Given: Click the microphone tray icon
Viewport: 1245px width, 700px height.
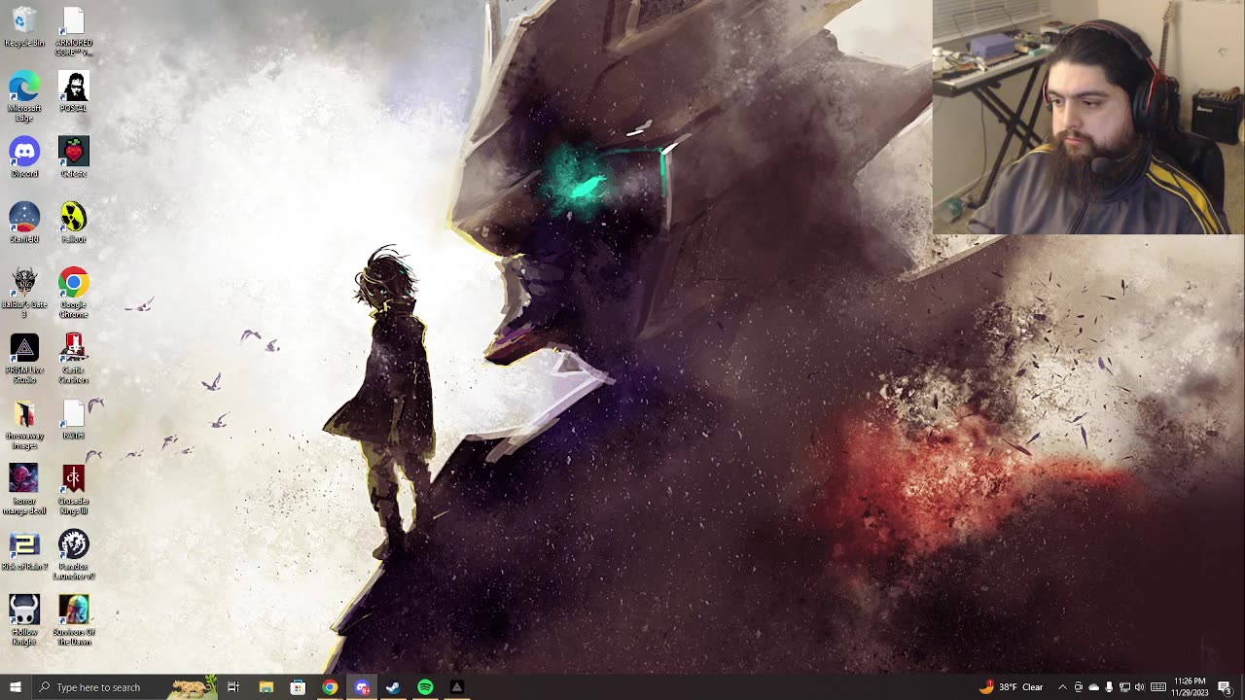Looking at the screenshot, I should pyautogui.click(x=1109, y=687).
